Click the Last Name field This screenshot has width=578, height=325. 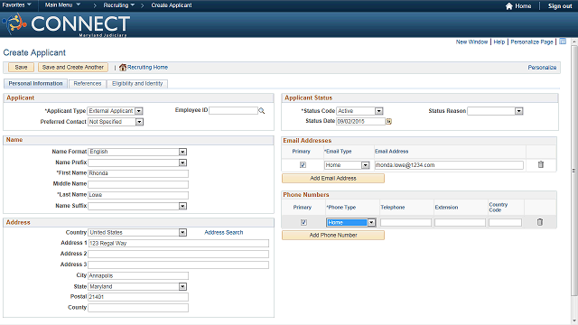point(138,195)
